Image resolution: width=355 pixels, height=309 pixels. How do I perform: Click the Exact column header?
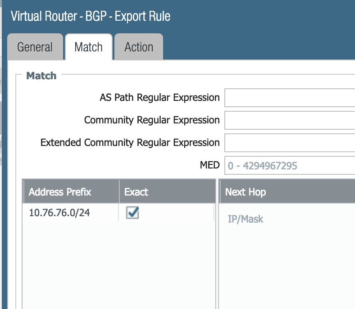click(136, 192)
